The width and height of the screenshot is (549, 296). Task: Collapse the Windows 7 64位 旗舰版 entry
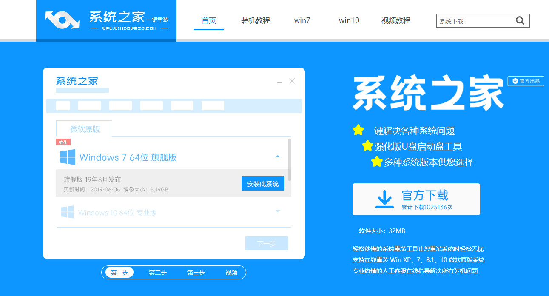click(278, 157)
